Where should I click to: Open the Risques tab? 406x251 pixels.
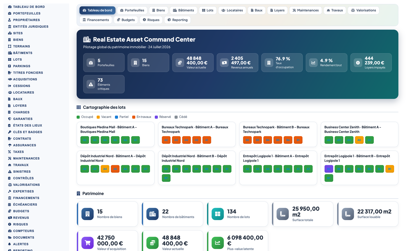point(151,20)
